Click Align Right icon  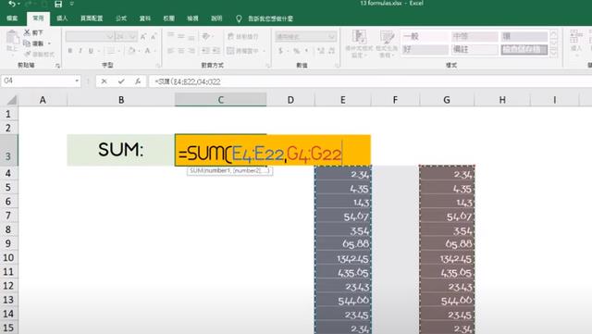point(191,51)
